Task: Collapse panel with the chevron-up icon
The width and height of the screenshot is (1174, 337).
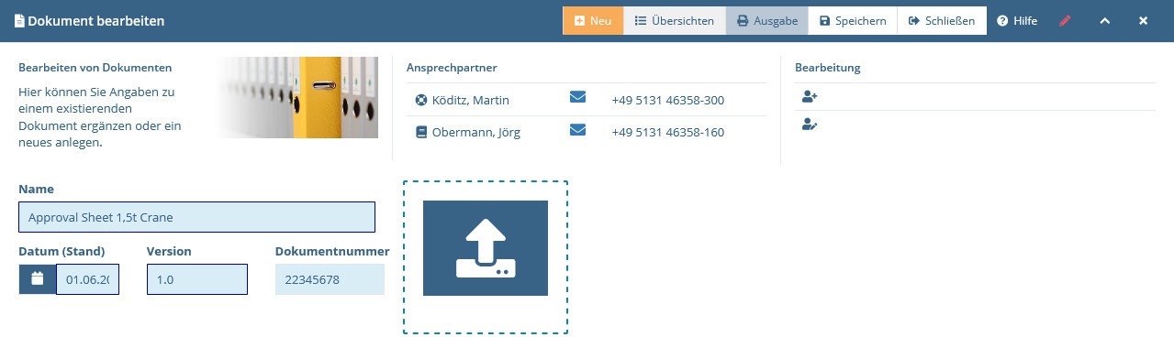Action: pyautogui.click(x=1104, y=20)
